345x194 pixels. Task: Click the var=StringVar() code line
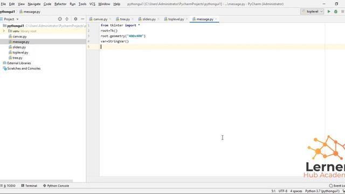[x=115, y=41]
